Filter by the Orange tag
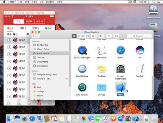This screenshot has height=123, width=163. coord(50,91)
